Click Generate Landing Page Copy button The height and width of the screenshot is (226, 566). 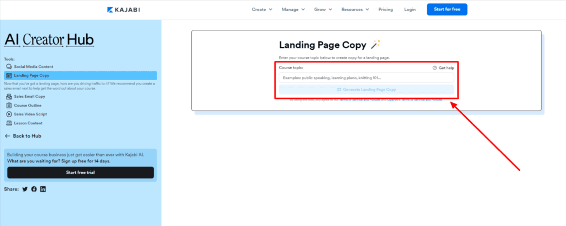click(x=366, y=90)
